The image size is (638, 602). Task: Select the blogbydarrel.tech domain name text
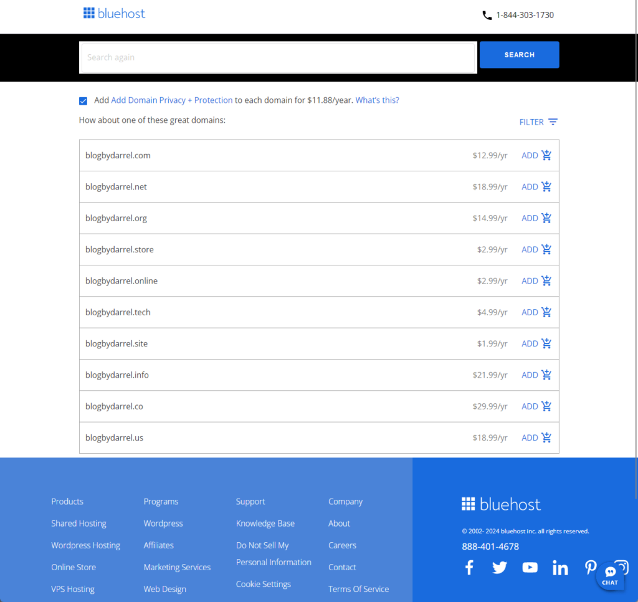pos(118,312)
